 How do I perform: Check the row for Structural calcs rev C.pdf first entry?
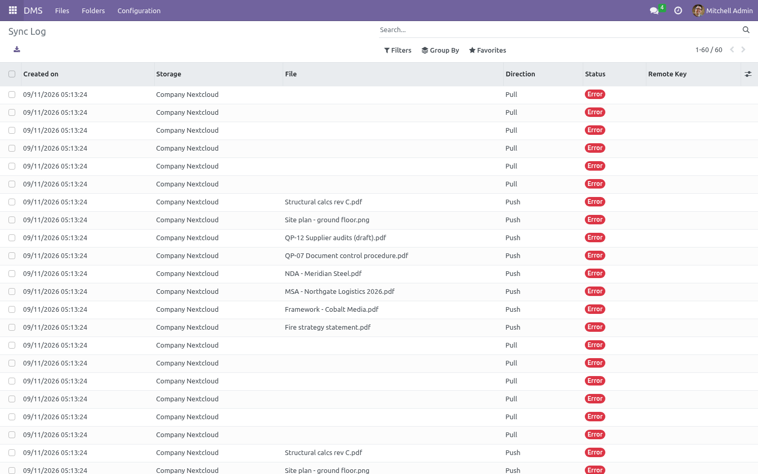click(x=12, y=202)
